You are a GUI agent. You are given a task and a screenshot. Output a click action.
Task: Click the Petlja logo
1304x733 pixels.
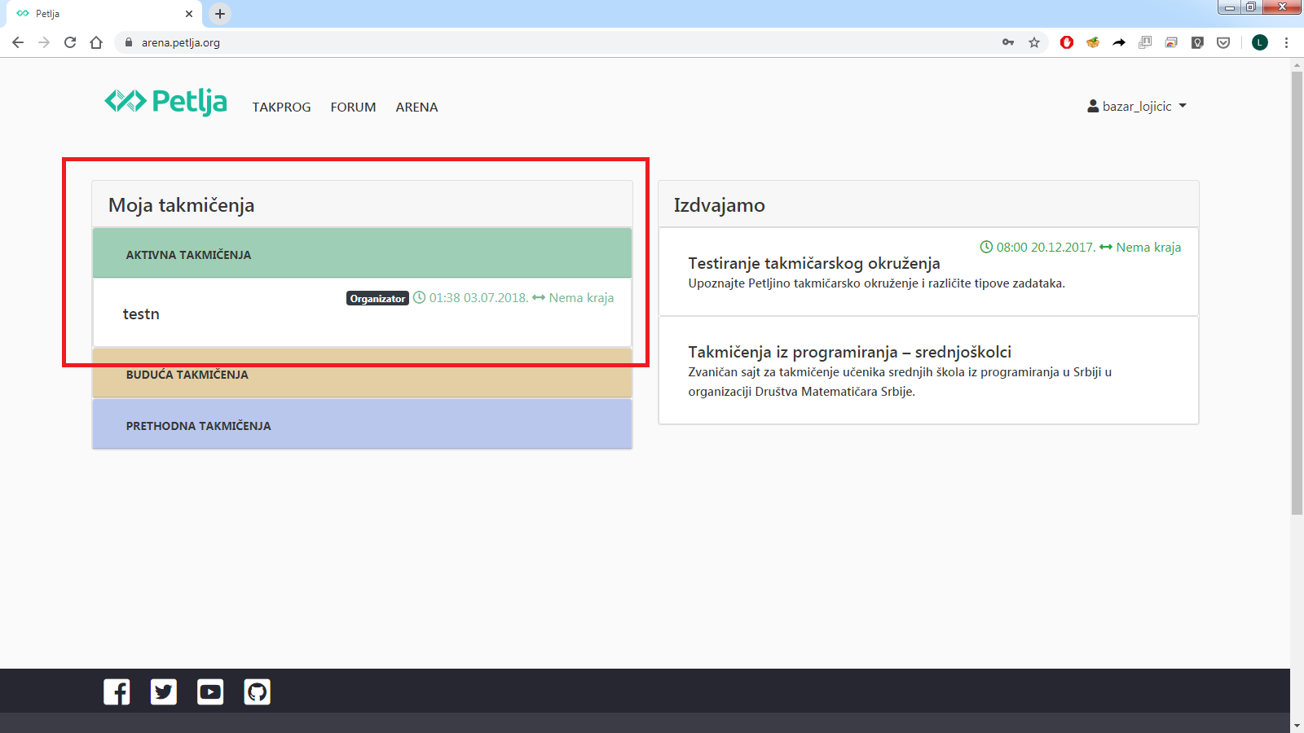tap(166, 103)
